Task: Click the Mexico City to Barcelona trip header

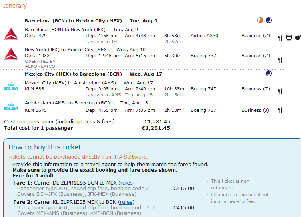Action: (90, 74)
